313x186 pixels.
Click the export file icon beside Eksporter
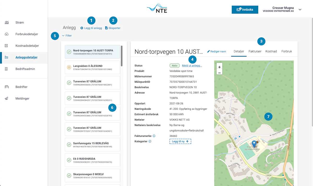tap(106, 28)
